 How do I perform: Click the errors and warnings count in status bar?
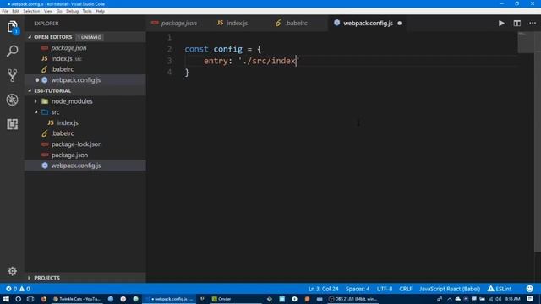[18, 289]
